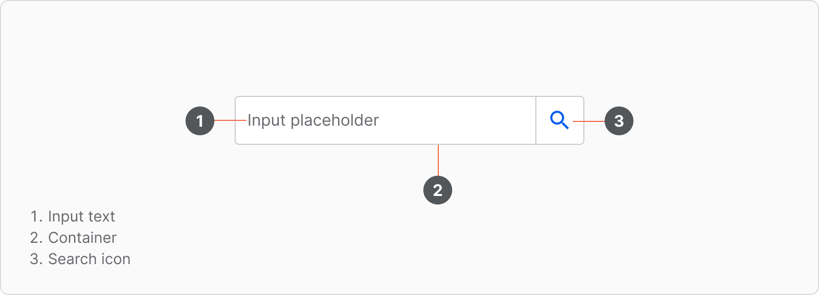Click the words 'Search icon' in the legend
Image resolution: width=819 pixels, height=295 pixels.
pos(90,259)
